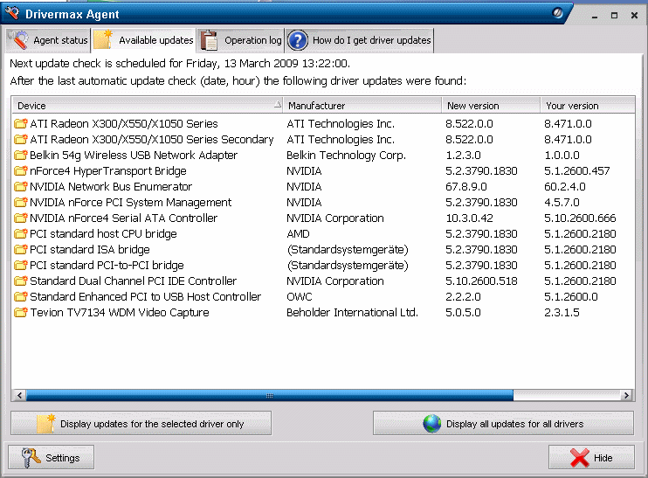This screenshot has height=478, width=648.
Task: Click the Operation log clipboard icon
Action: [x=209, y=40]
